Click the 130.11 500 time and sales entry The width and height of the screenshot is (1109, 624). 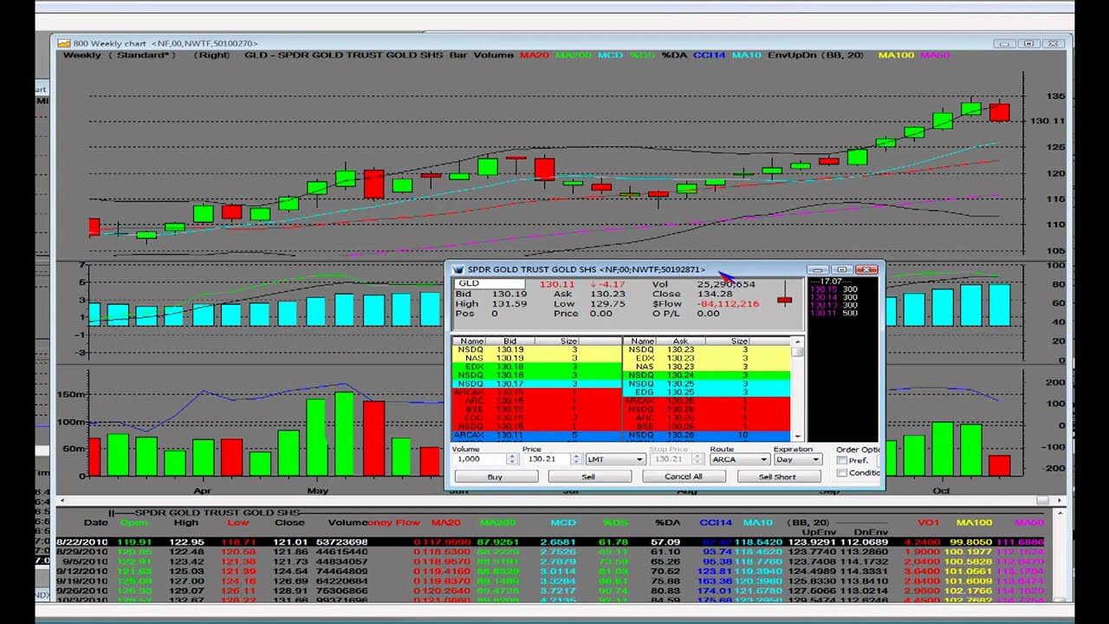833,313
